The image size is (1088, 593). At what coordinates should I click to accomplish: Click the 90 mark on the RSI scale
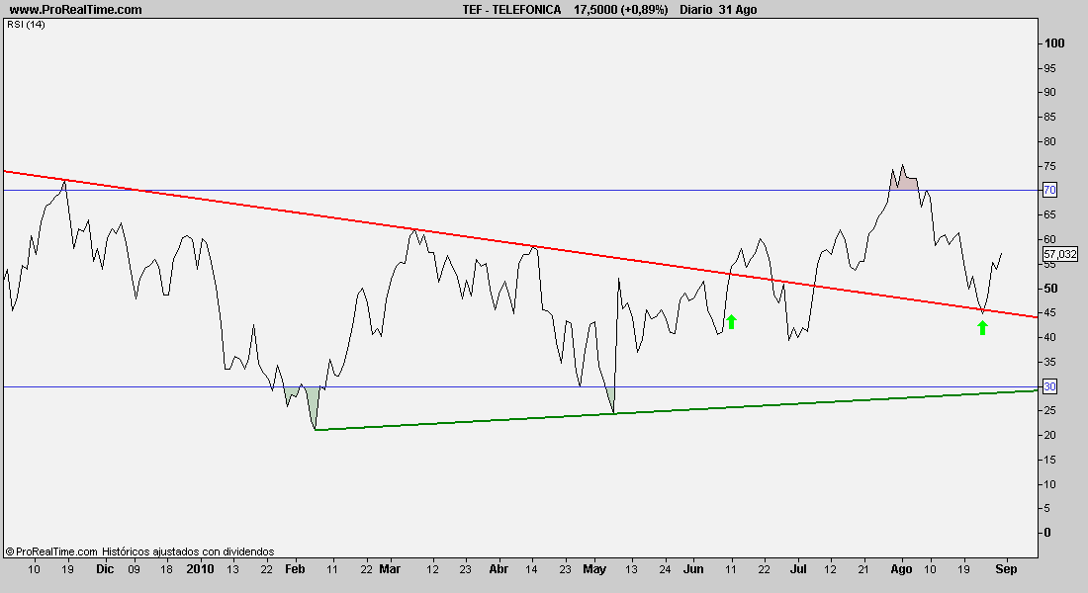click(x=1049, y=92)
